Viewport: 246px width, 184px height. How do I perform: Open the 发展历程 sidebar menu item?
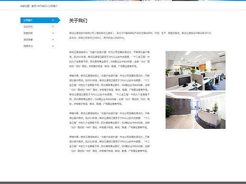click(28, 33)
